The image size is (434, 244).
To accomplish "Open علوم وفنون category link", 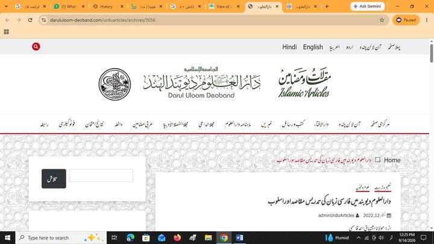I will coord(363,187).
